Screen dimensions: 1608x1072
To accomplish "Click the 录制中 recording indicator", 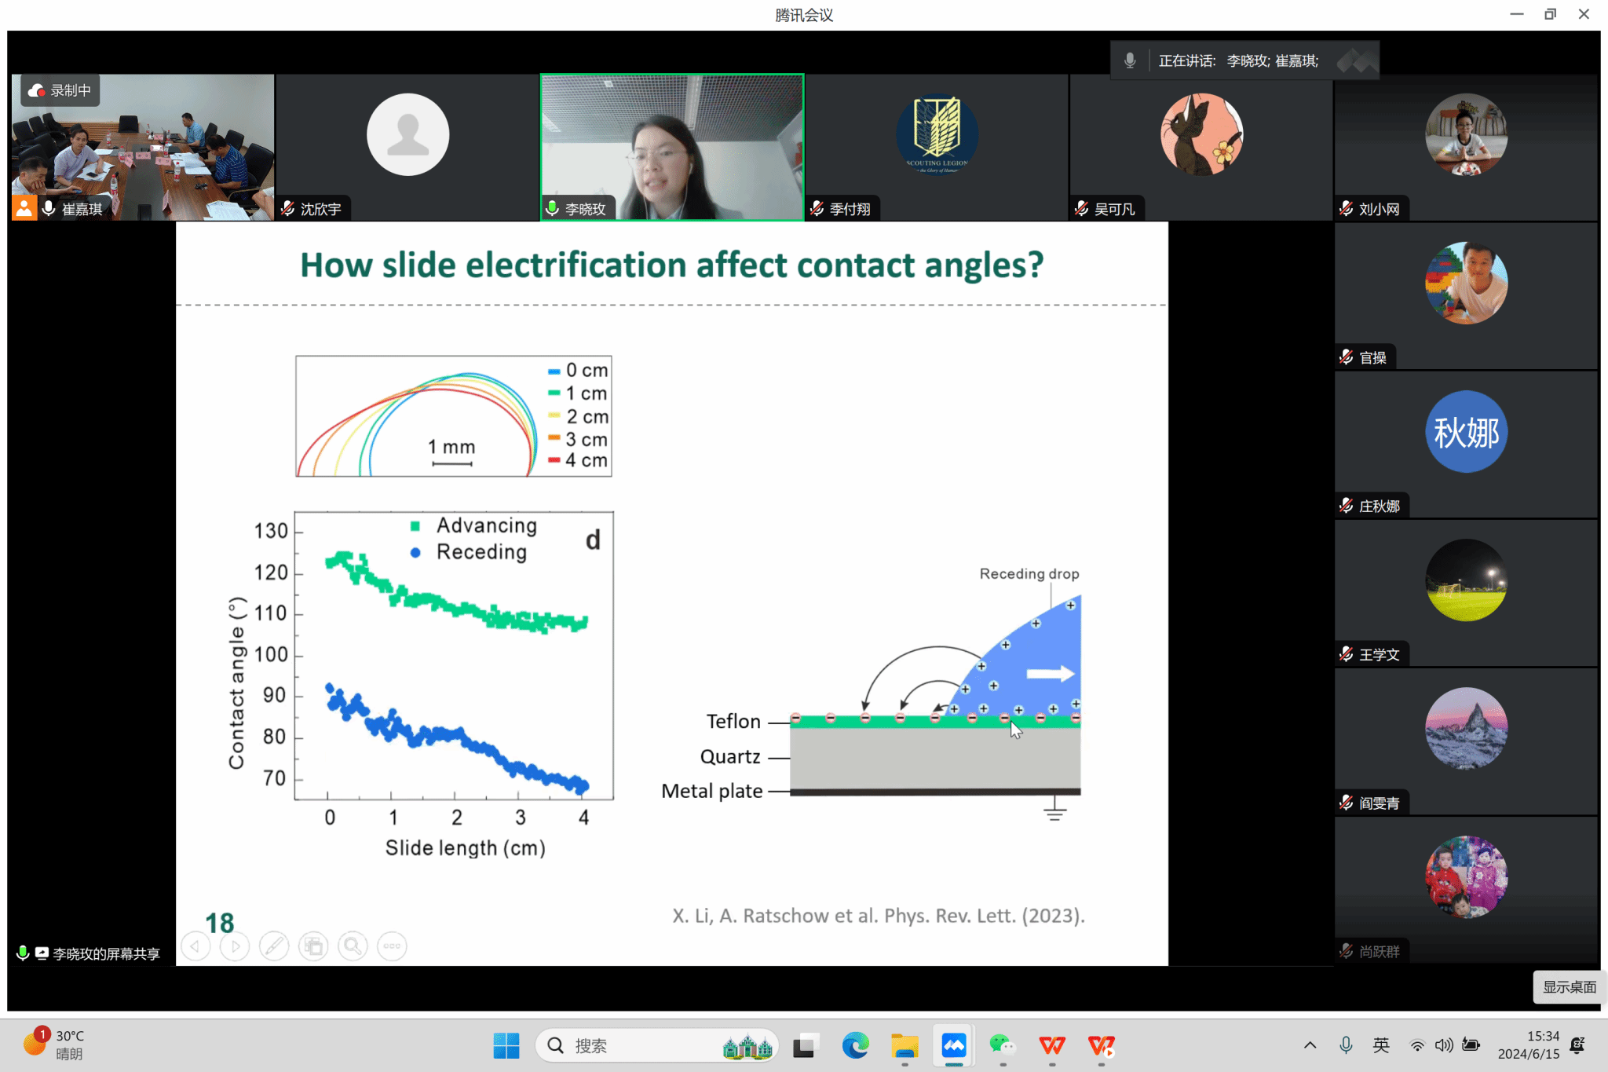I will tap(60, 91).
